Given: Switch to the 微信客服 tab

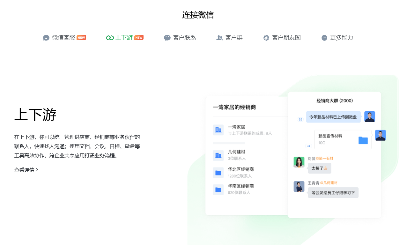Looking at the screenshot, I should tap(64, 38).
